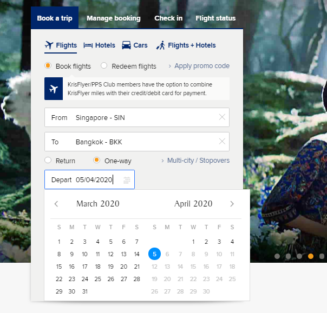Click the airplane icon in KrisFlyer notice
Viewport: 327px width, 313px height.
54,89
